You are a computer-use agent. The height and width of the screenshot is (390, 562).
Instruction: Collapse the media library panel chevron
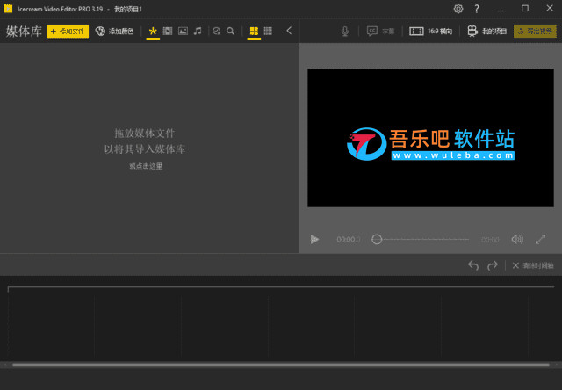[x=289, y=31]
